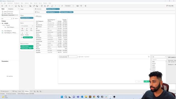
Task: Collapse the sample folder in Data pane
Action: [1, 23]
